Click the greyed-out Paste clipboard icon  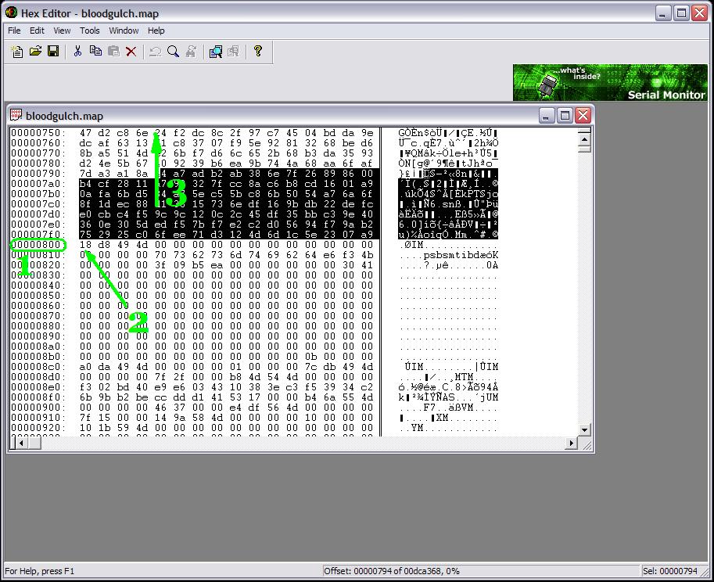pos(113,52)
